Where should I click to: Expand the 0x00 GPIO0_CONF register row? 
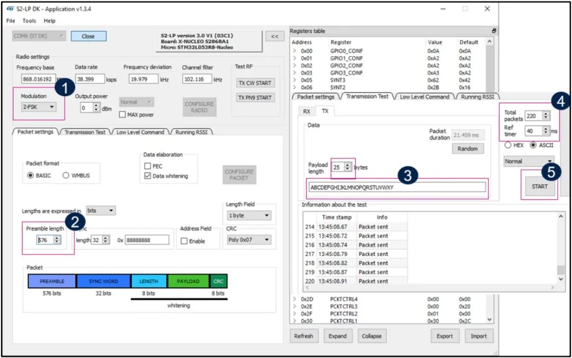[x=294, y=51]
